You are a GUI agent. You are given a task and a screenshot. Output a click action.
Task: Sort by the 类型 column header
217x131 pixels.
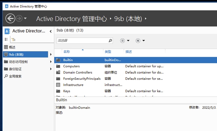click(x=108, y=52)
